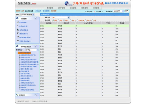This screenshot has height=104, width=146.
Task: Select the 平时二 exam type radio
Action: click(64, 20)
